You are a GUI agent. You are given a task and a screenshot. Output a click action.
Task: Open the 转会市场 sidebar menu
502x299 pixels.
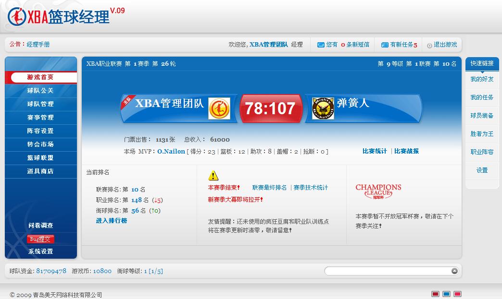(x=40, y=144)
